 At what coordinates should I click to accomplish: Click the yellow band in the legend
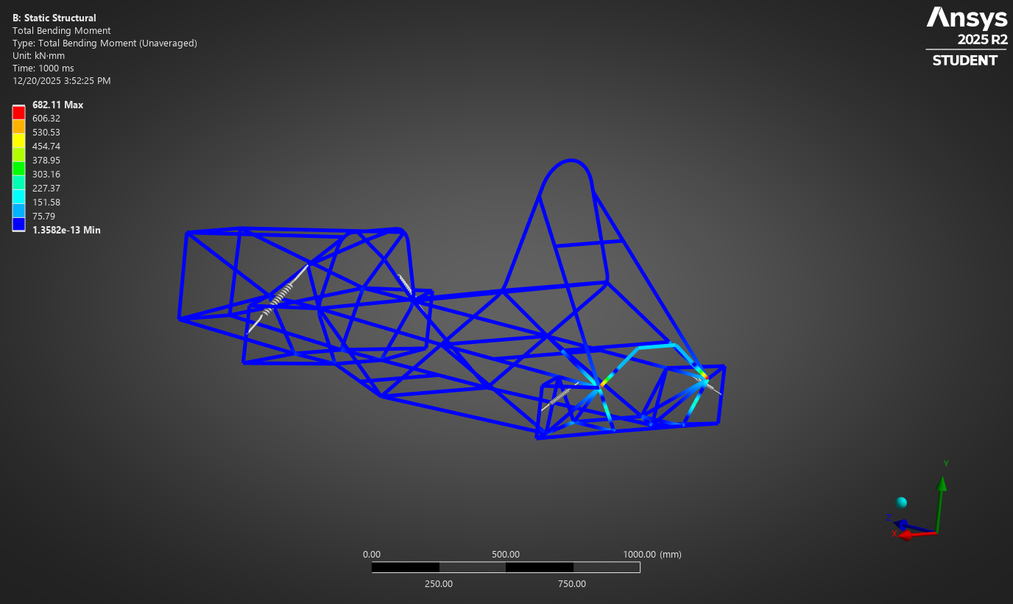click(18, 140)
